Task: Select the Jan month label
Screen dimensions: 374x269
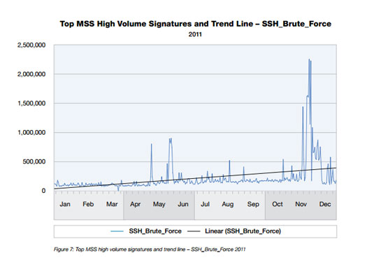Action: point(65,204)
